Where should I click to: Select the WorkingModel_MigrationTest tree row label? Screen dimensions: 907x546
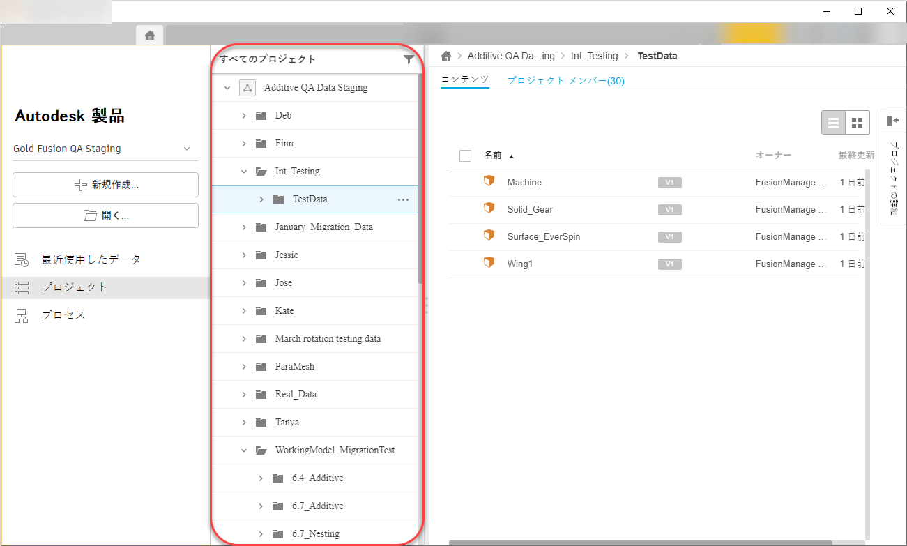coord(335,450)
